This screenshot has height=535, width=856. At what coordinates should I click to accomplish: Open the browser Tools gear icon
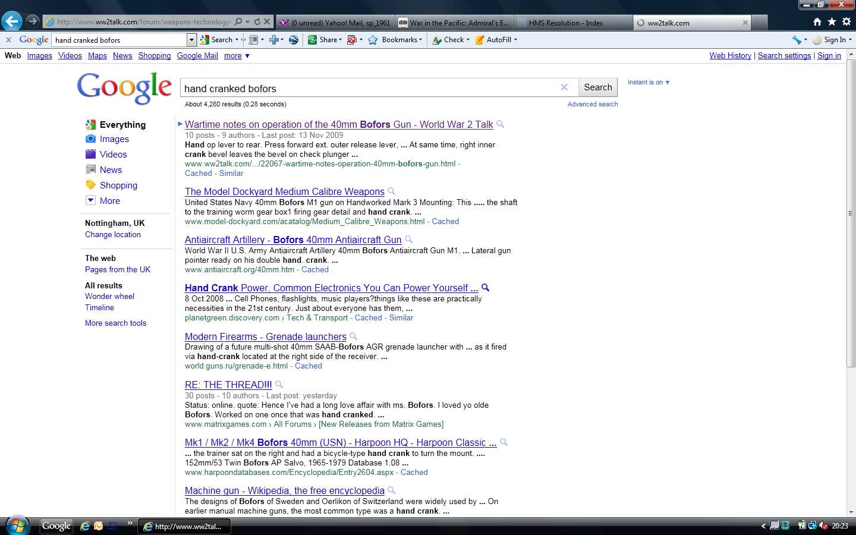pos(846,22)
